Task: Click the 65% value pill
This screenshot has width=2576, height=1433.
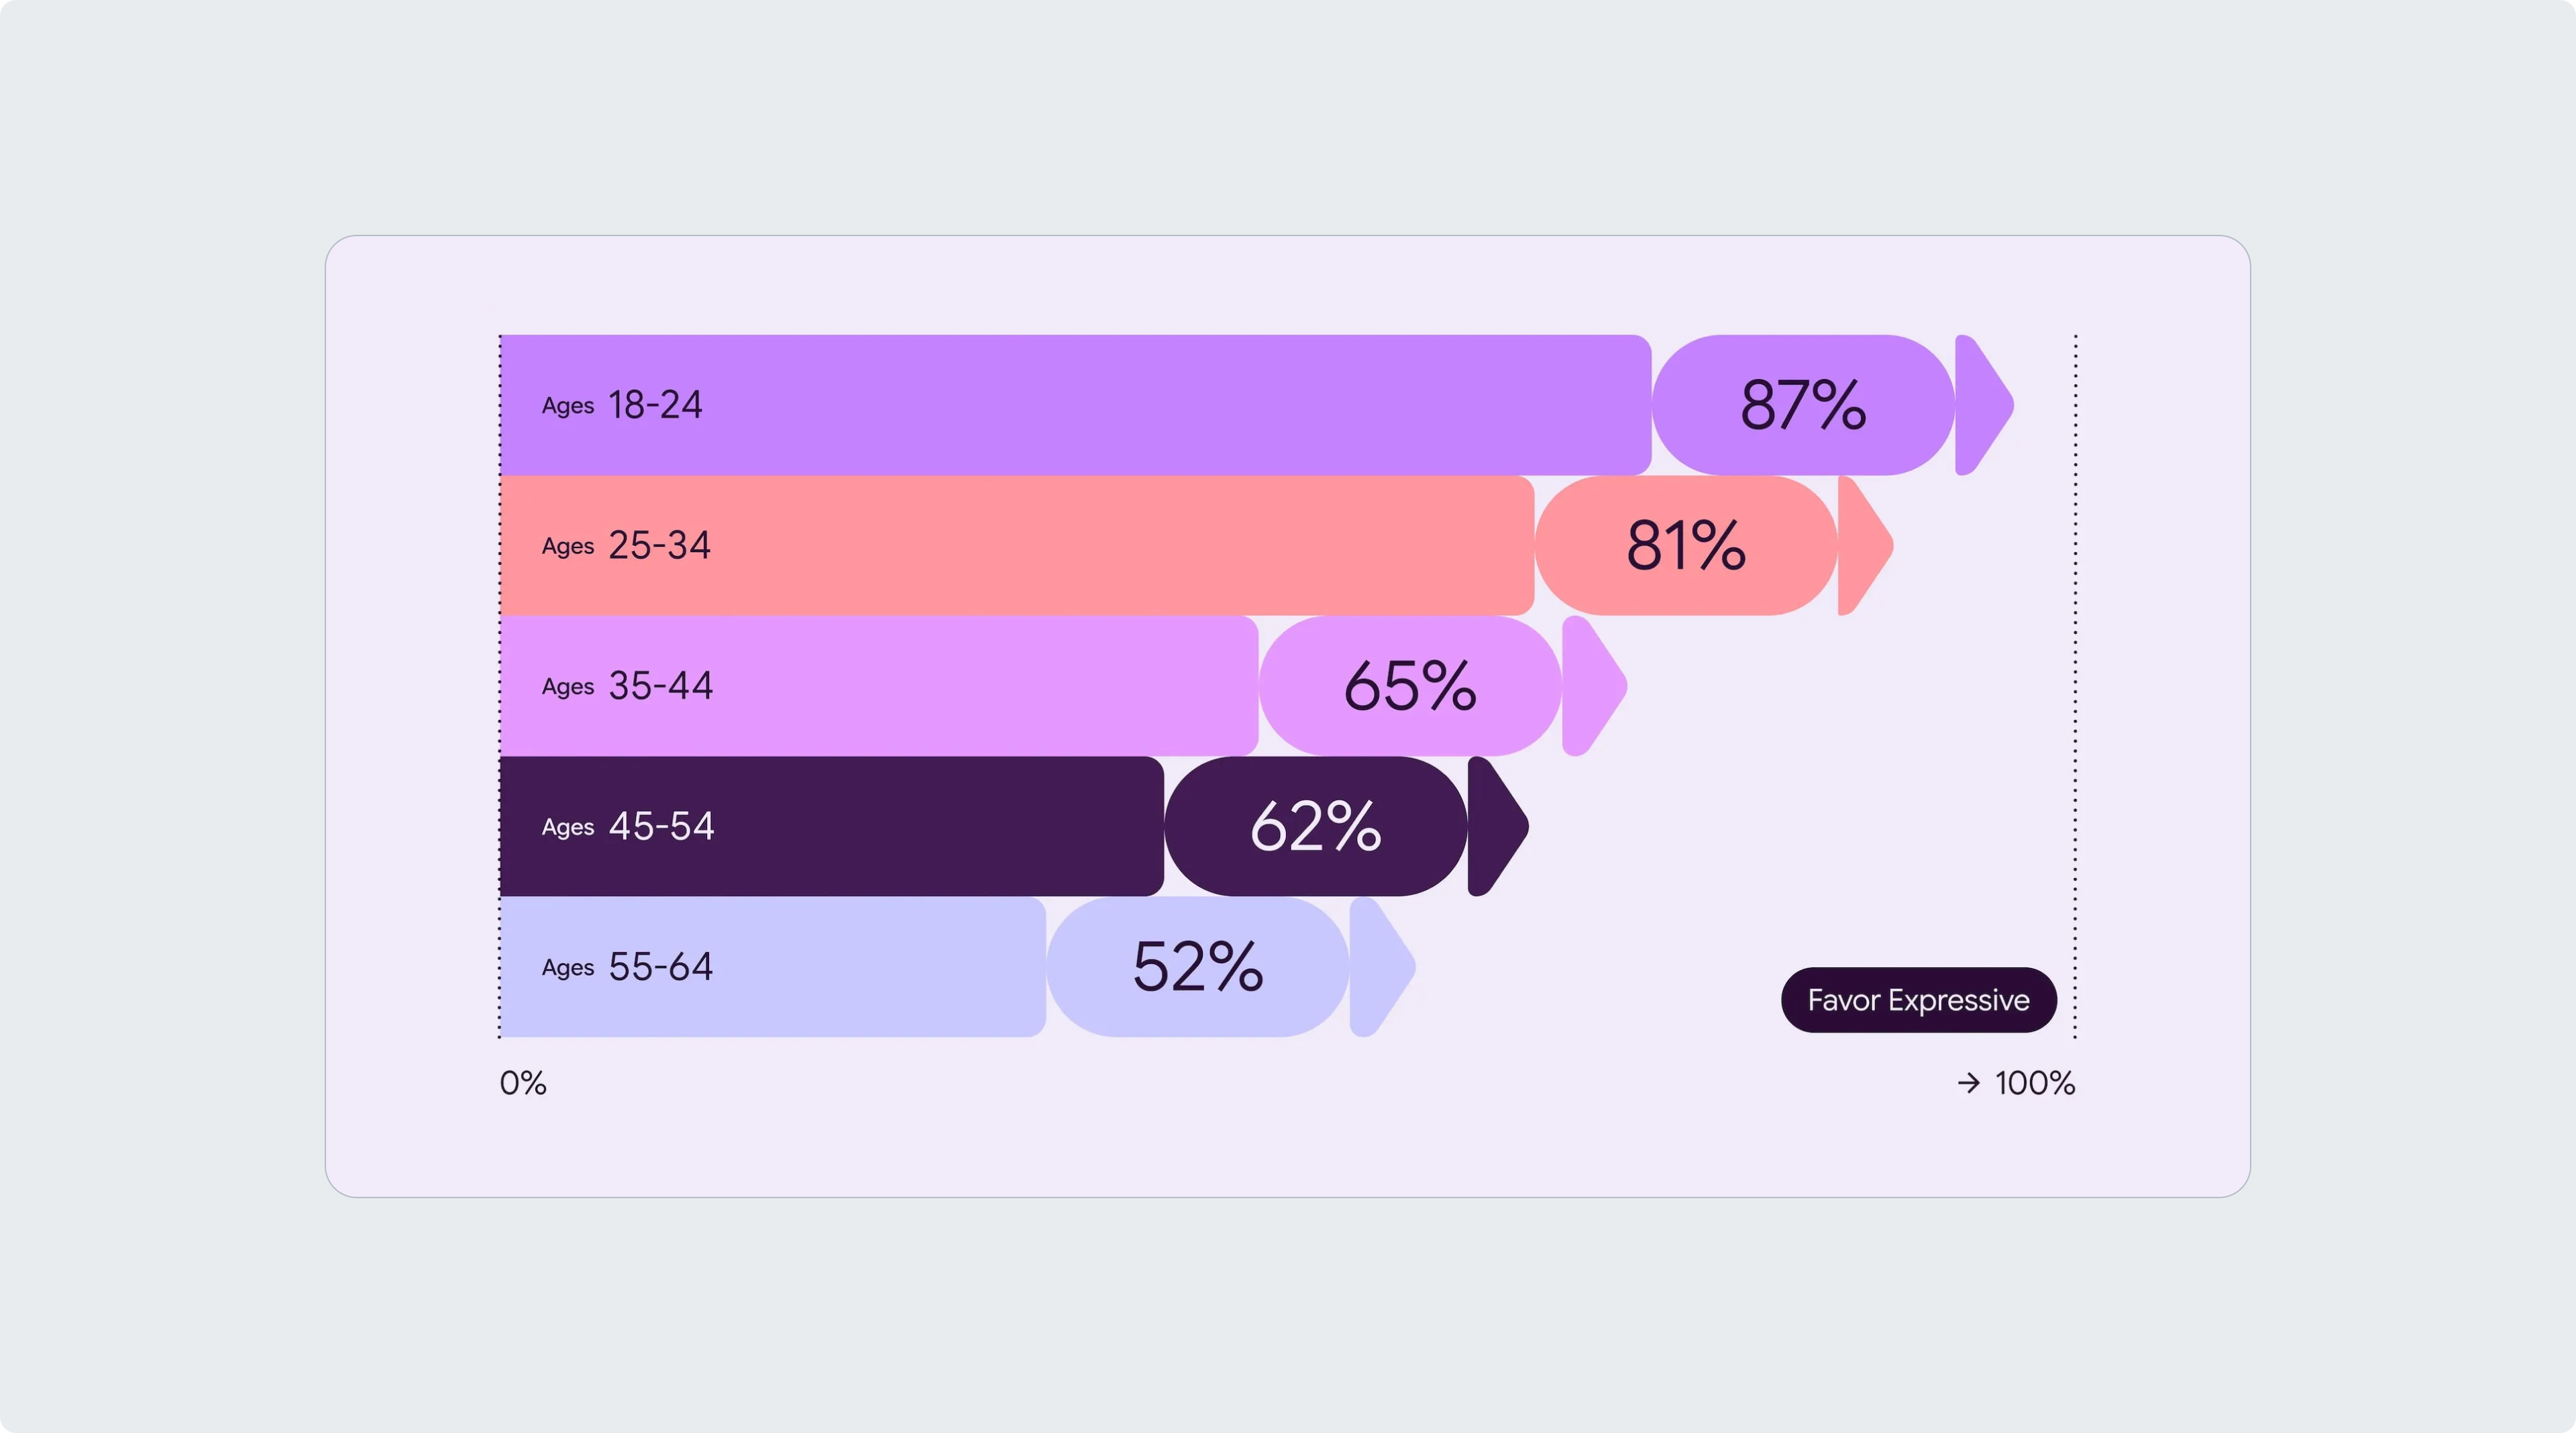Action: [x=1410, y=686]
